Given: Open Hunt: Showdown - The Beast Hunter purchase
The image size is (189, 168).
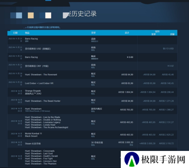Looking at the screenshot, I should point(92,101).
